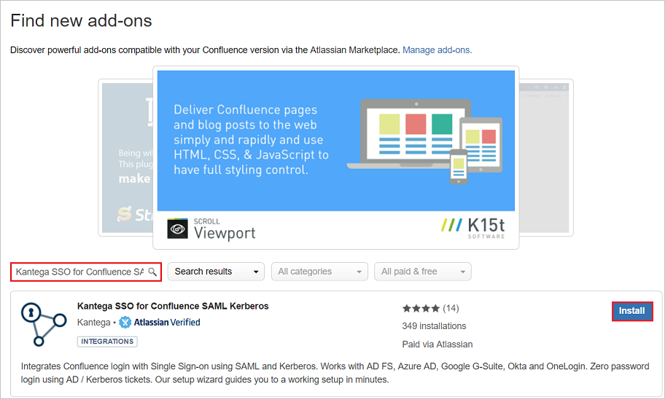The width and height of the screenshot is (665, 399).
Task: Click the K15t Software logo
Action: click(473, 229)
